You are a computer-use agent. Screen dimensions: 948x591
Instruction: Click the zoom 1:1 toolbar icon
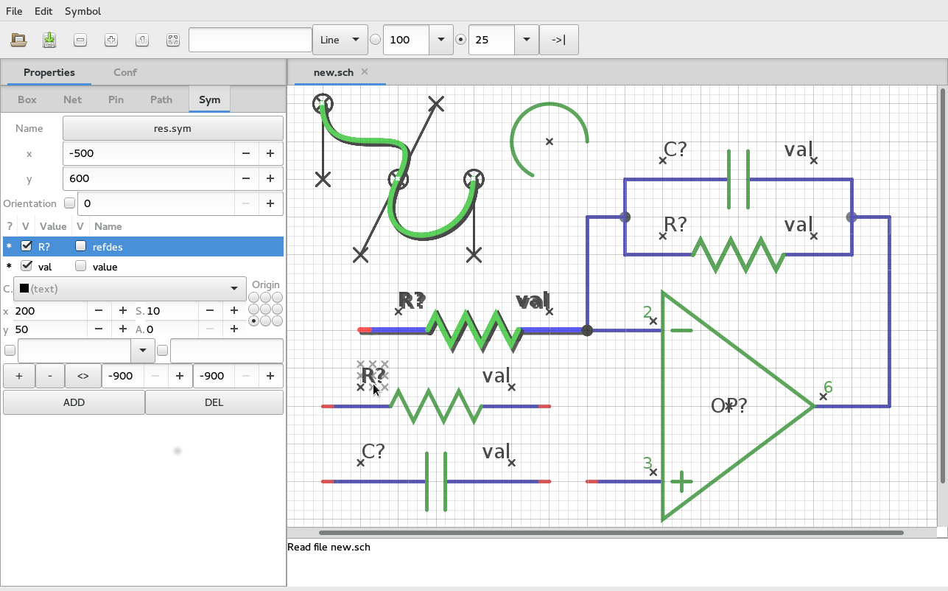[142, 40]
